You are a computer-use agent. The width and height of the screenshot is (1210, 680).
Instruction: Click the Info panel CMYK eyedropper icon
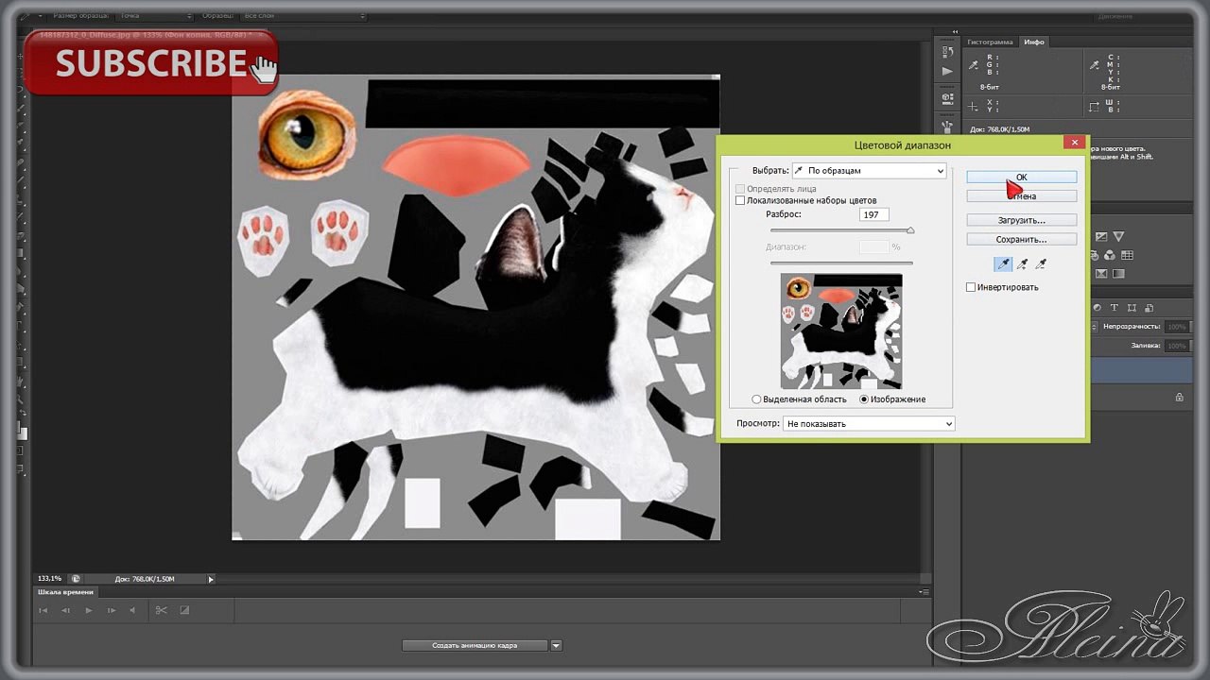[x=1094, y=65]
